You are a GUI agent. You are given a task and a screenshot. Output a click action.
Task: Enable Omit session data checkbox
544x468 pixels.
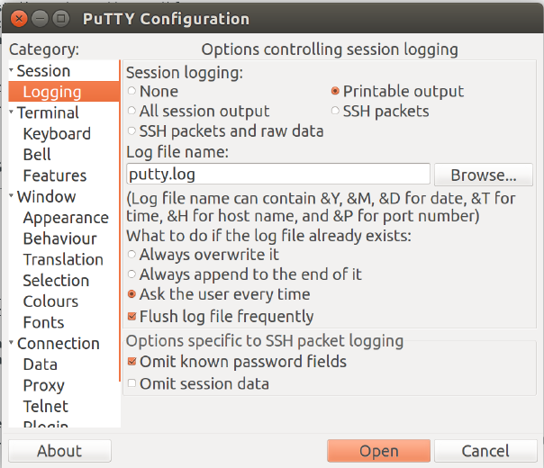132,384
